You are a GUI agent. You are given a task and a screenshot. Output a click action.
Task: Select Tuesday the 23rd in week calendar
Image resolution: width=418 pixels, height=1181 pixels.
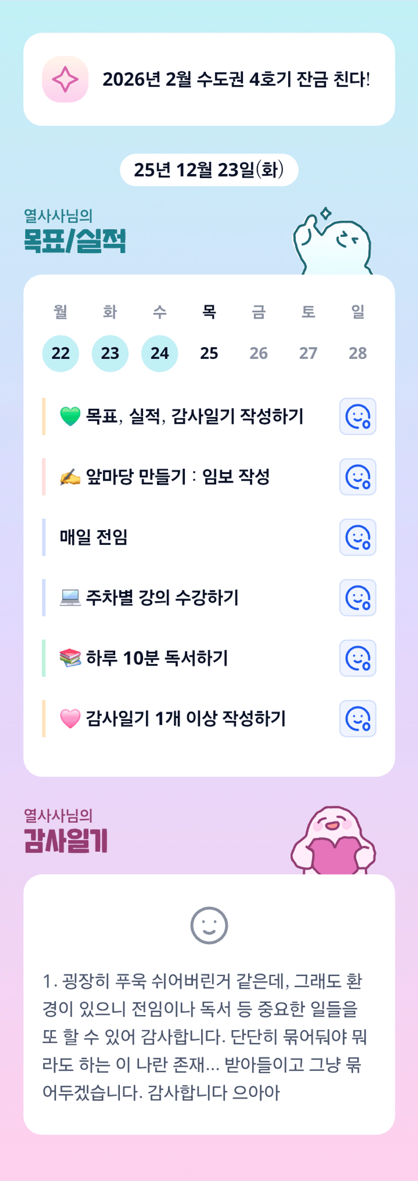[110, 353]
